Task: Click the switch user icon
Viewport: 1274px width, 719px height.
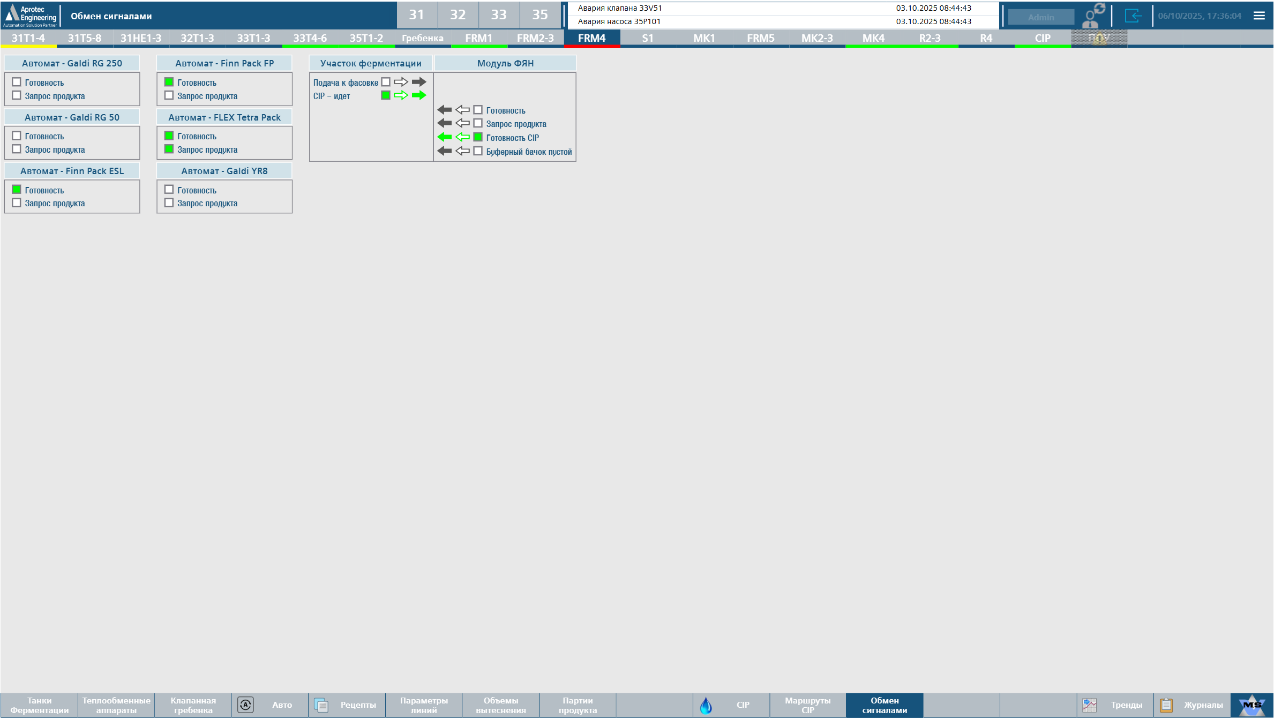Action: pyautogui.click(x=1093, y=16)
